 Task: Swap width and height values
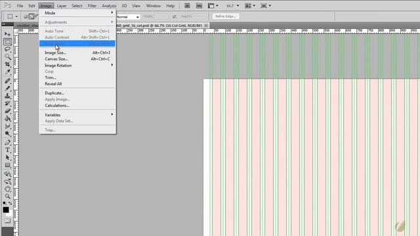(175, 16)
